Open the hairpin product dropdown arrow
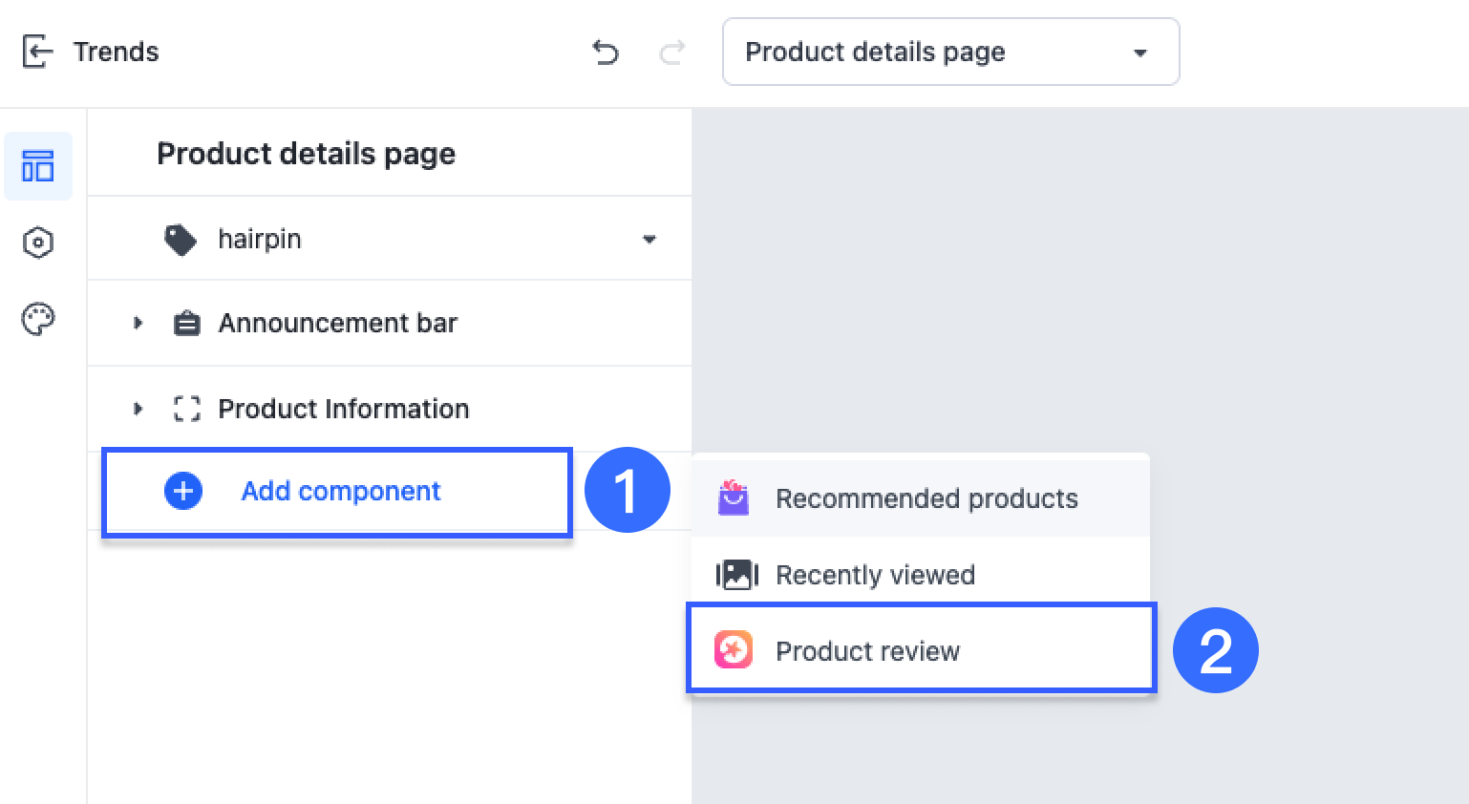 coord(649,240)
